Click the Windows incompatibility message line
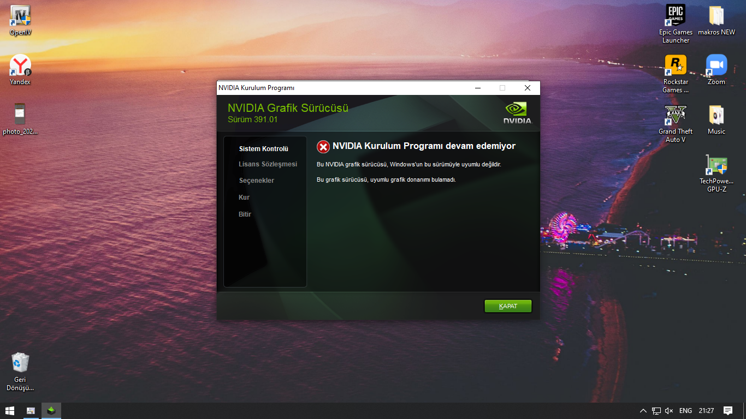This screenshot has width=746, height=419. click(409, 164)
